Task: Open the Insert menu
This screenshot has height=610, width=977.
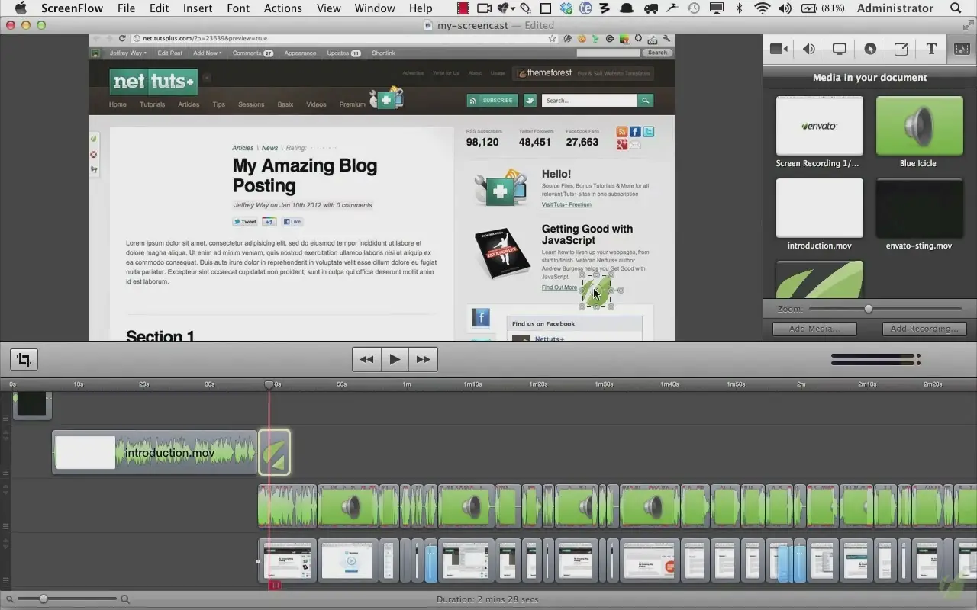Action: pyautogui.click(x=198, y=8)
